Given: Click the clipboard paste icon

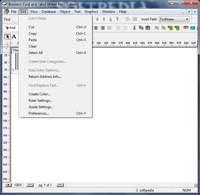Looking at the screenshot, I should coord(148,28).
